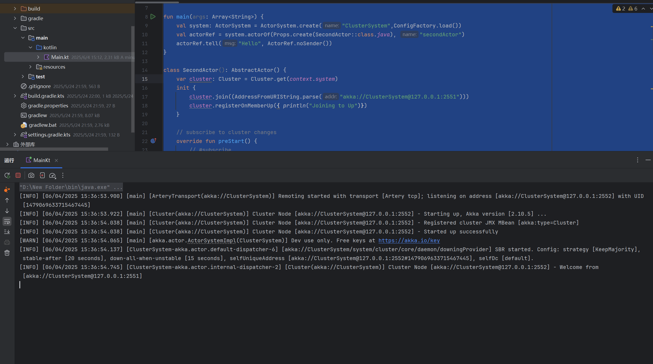Select gradle.properties file
This screenshot has width=653, height=364.
pyautogui.click(x=48, y=106)
